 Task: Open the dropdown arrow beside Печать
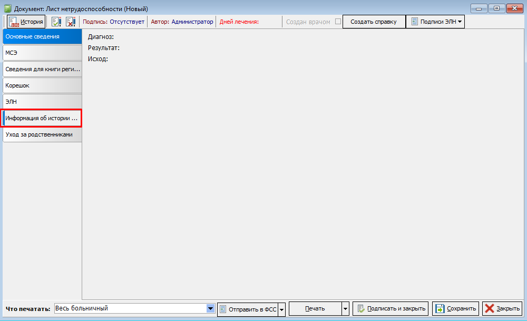pos(346,309)
